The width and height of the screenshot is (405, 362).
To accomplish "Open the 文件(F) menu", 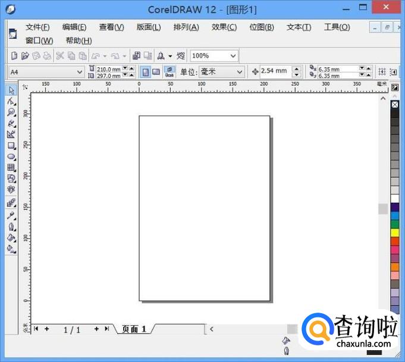I will [37, 27].
